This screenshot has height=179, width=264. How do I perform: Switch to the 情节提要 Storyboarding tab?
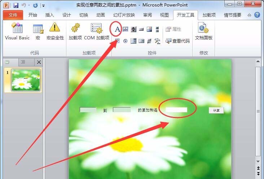[233, 15]
